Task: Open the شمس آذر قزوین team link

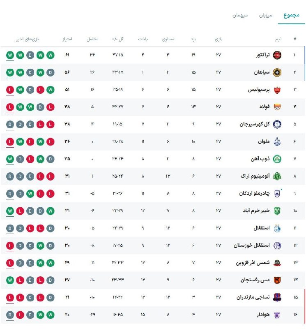Action: click(x=253, y=263)
